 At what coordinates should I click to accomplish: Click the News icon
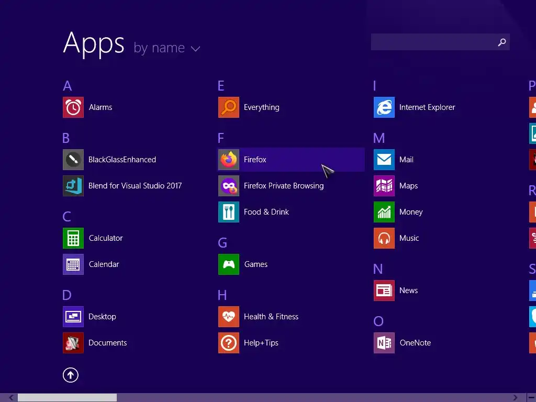tap(384, 291)
